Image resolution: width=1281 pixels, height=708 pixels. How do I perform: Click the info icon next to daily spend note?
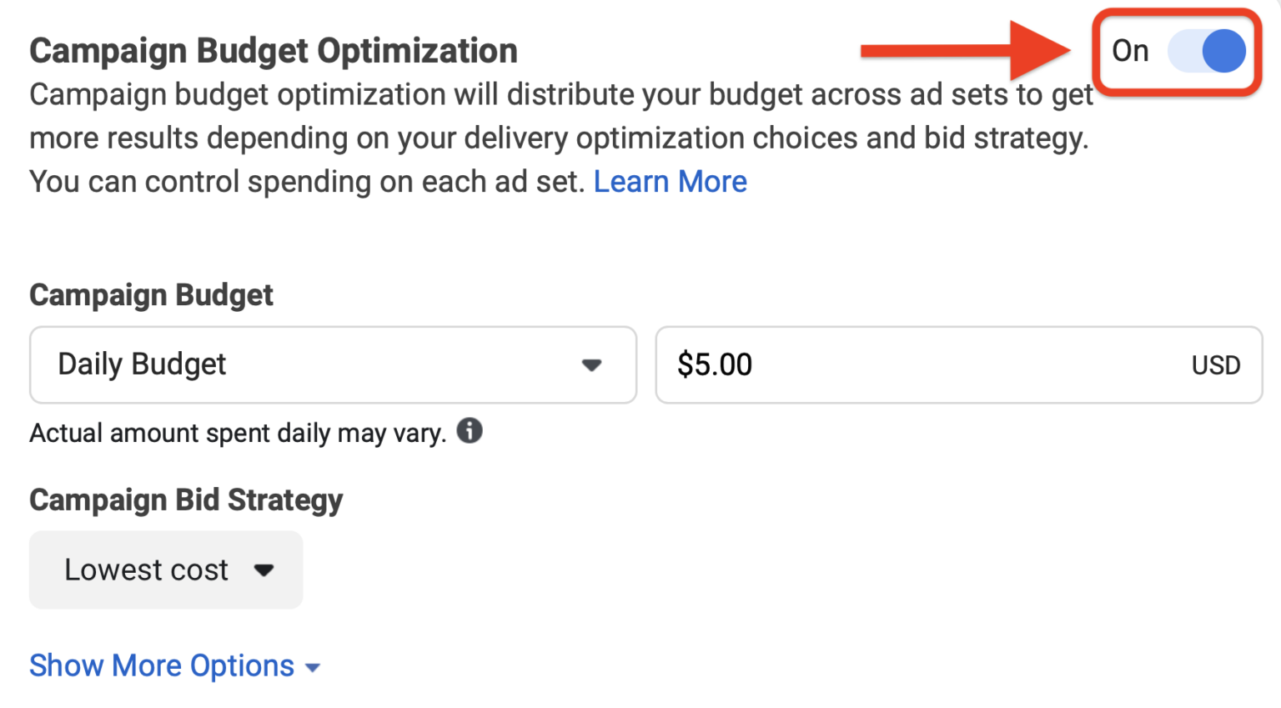tap(470, 431)
